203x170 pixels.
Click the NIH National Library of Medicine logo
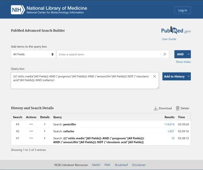49,10
